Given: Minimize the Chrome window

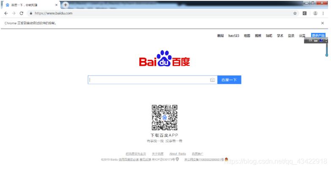Looking at the screenshot, I should (307, 3).
